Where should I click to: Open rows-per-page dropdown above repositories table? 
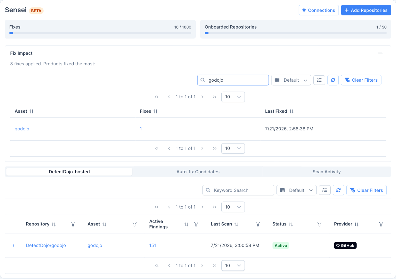tap(233, 207)
